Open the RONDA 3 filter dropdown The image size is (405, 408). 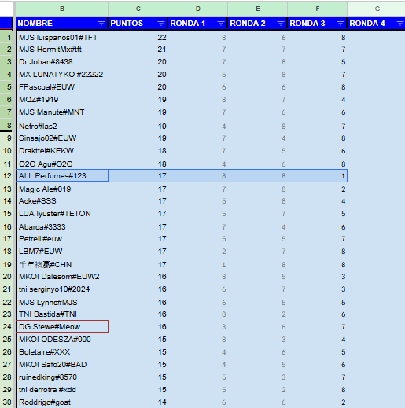[341, 24]
